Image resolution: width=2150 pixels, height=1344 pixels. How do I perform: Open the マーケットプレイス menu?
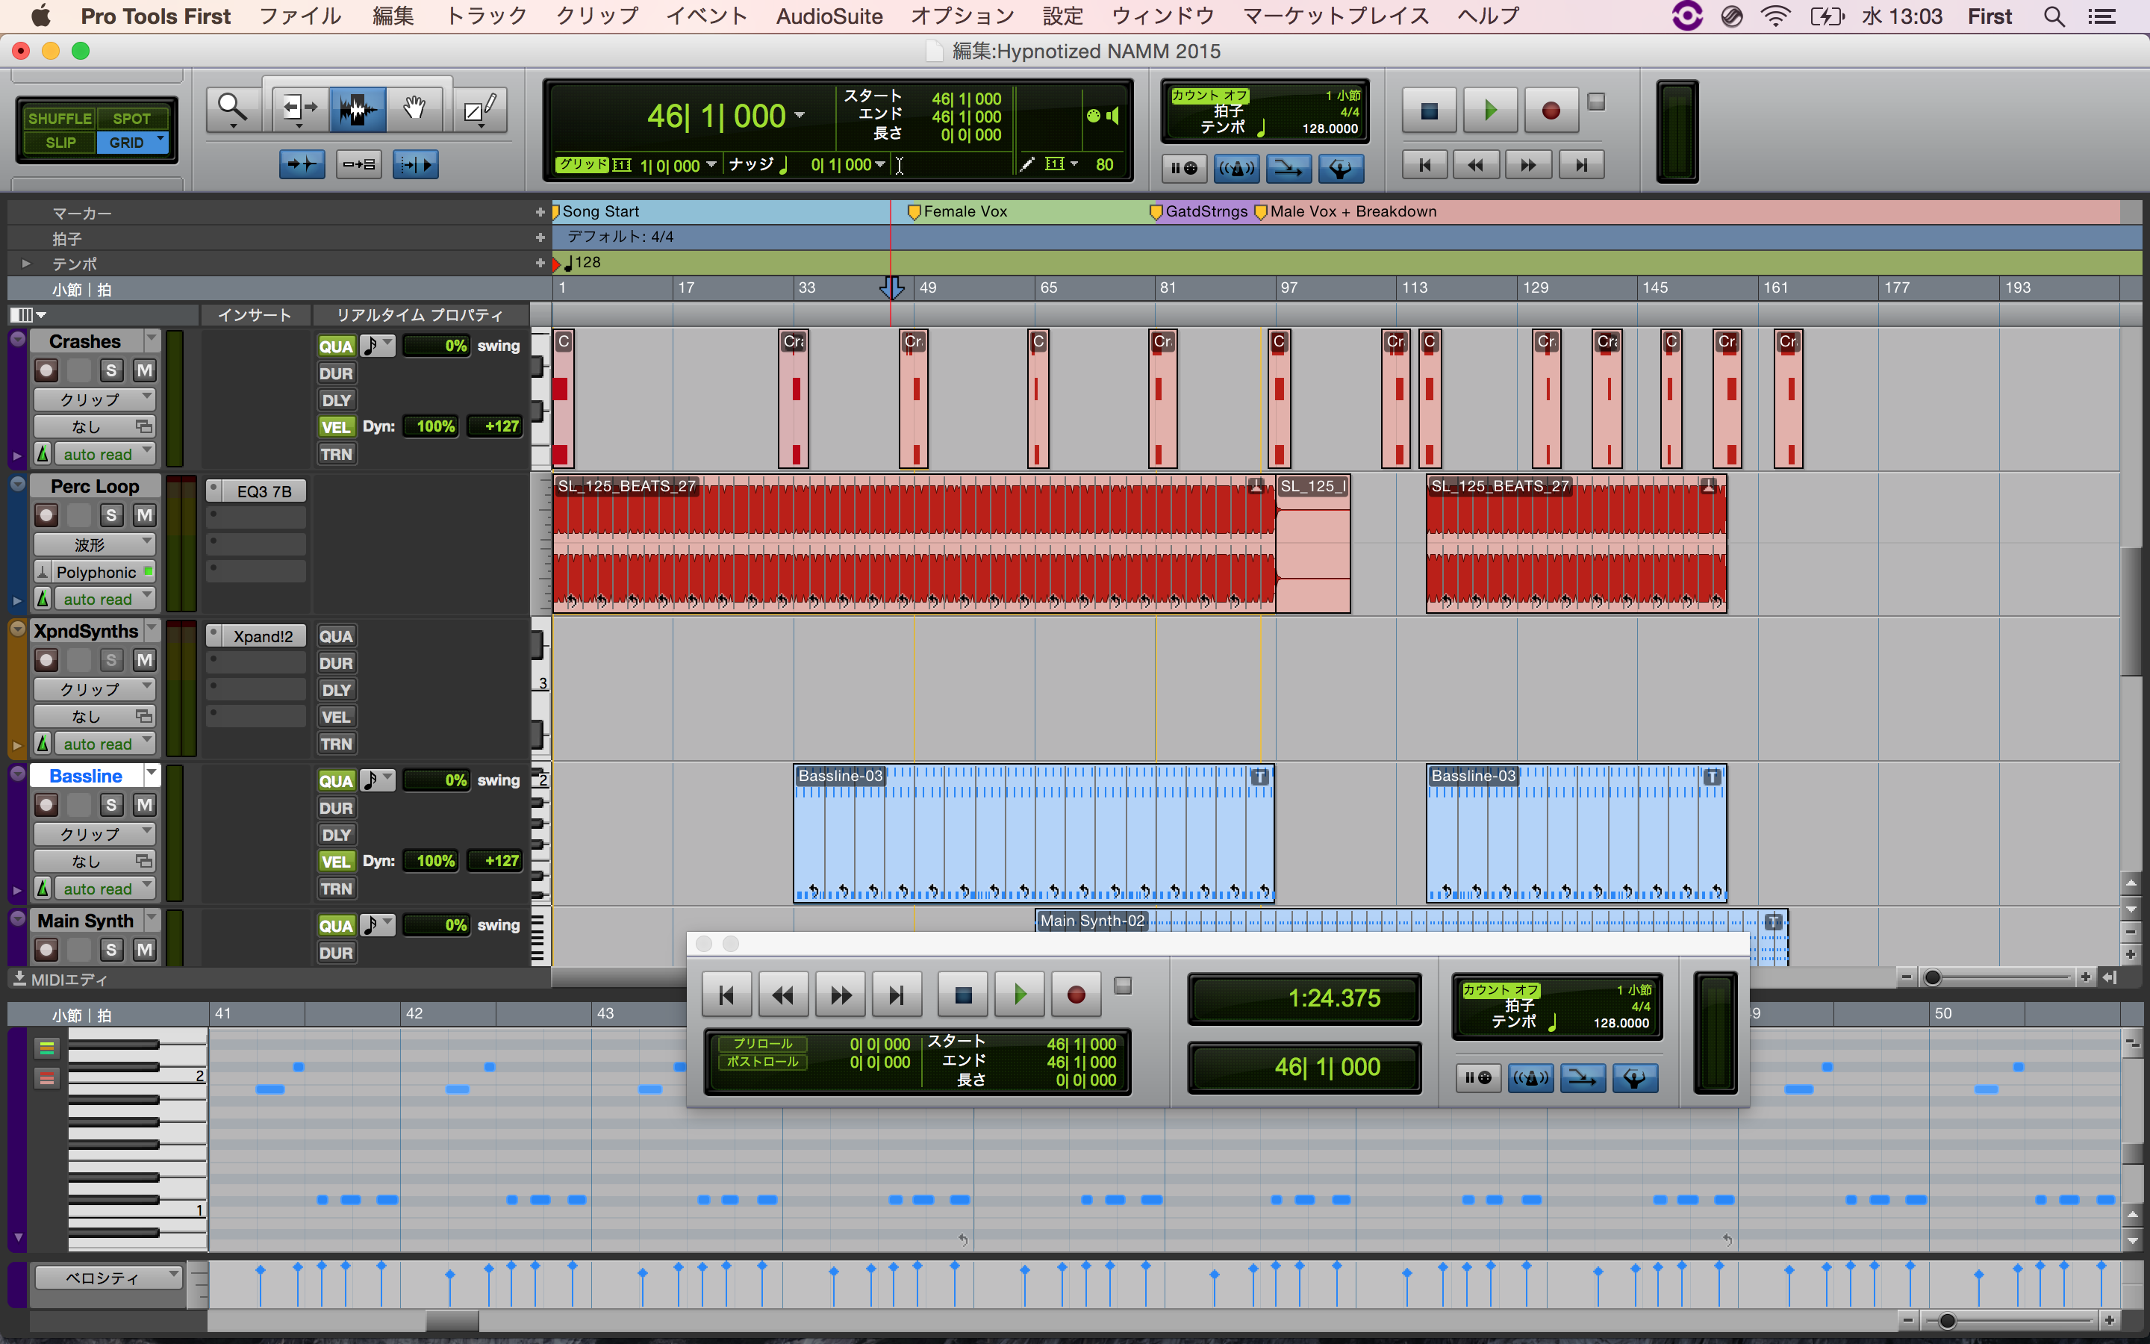tap(1336, 16)
